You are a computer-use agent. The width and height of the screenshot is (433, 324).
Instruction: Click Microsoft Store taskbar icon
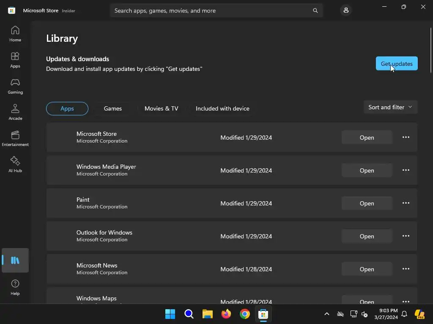[263, 314]
